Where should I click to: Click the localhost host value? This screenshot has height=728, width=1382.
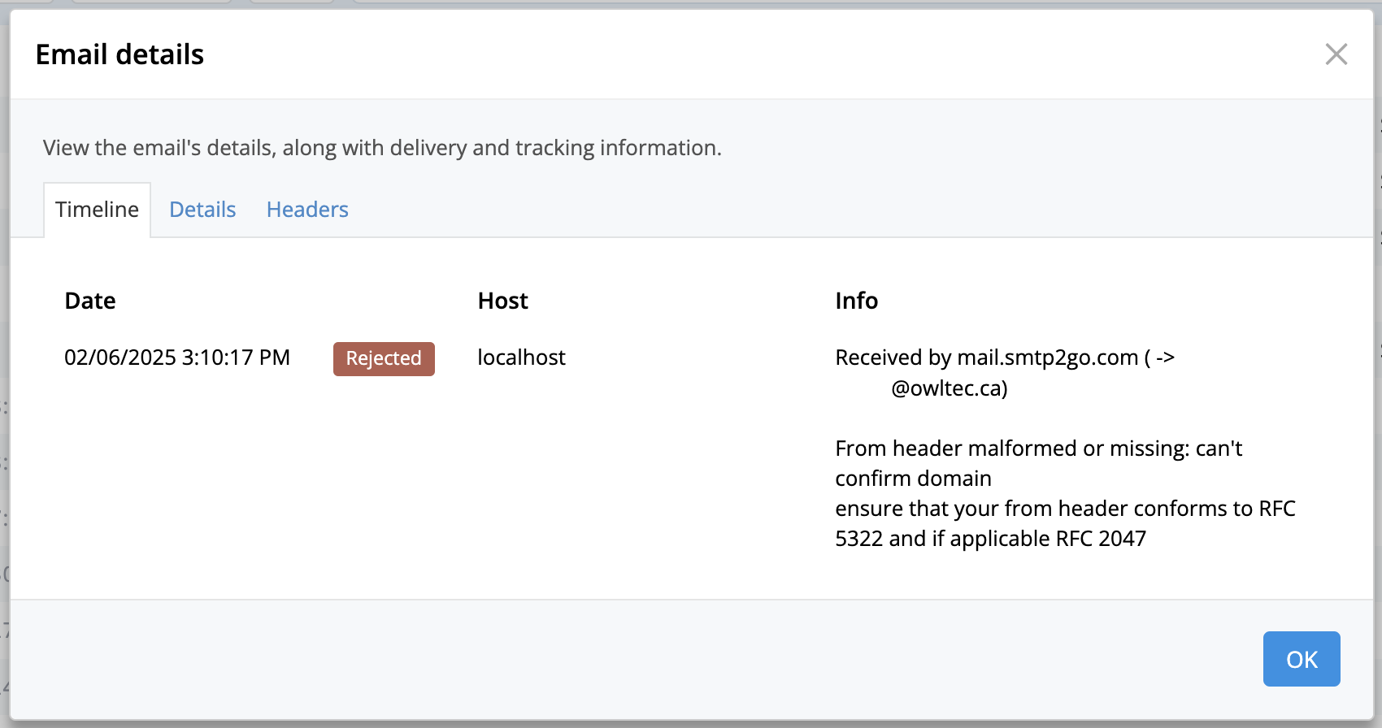(521, 357)
